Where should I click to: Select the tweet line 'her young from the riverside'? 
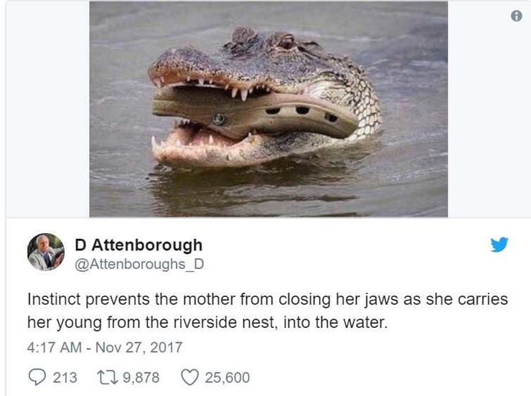coord(207,323)
